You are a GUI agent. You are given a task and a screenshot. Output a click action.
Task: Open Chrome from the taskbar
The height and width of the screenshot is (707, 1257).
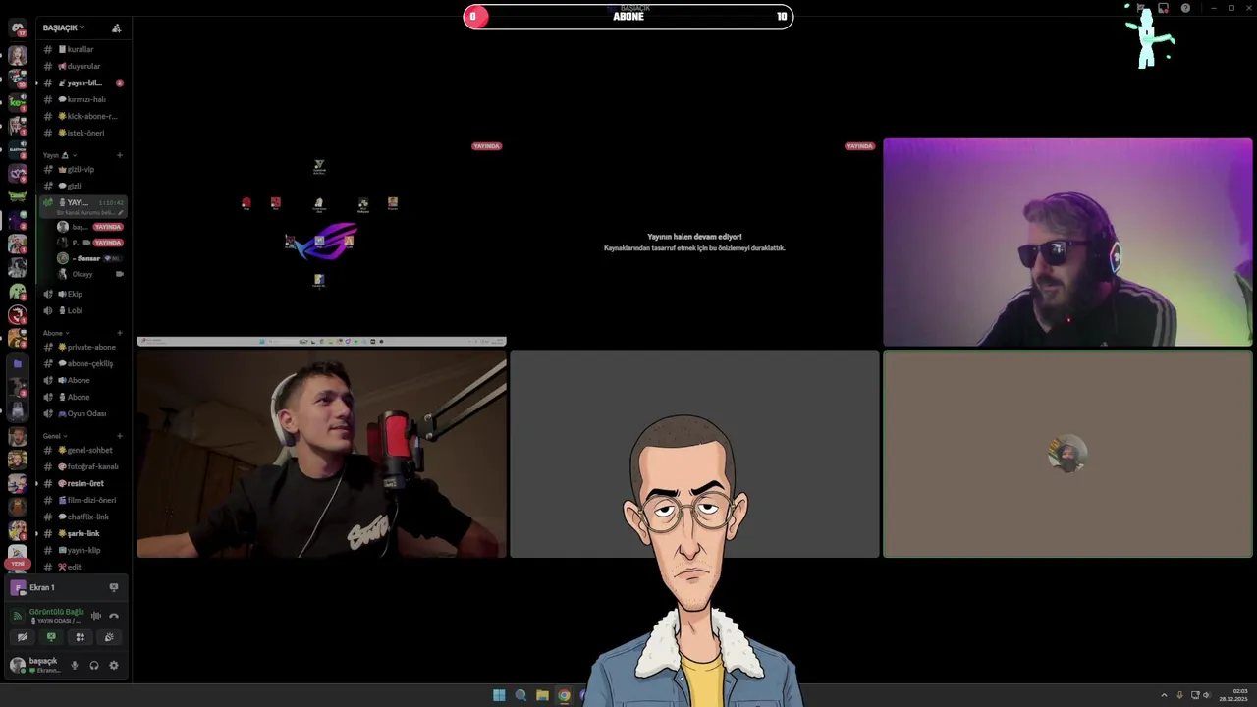(564, 695)
